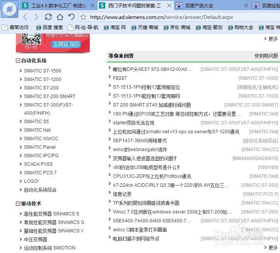Open the home page icon
This screenshot has height=253, width=280.
pyautogui.click(x=60, y=17)
